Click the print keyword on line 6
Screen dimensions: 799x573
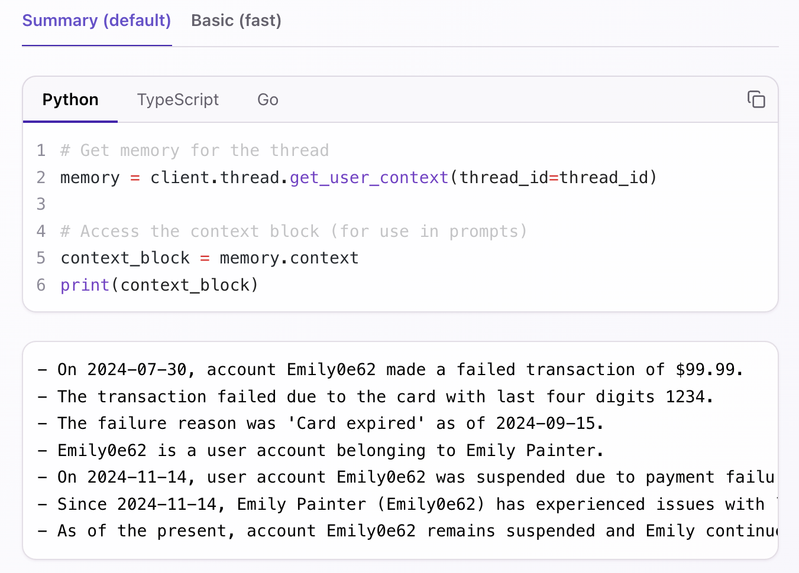click(x=85, y=285)
